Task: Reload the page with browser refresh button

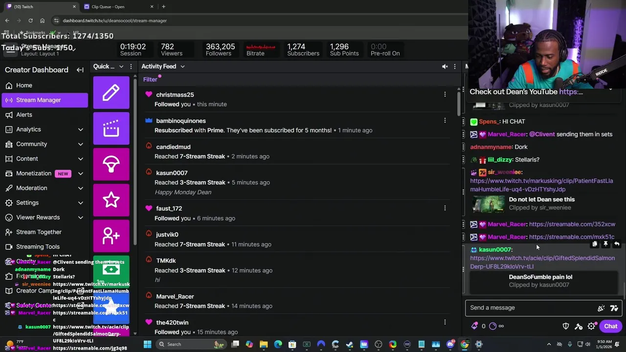Action: 30,21
